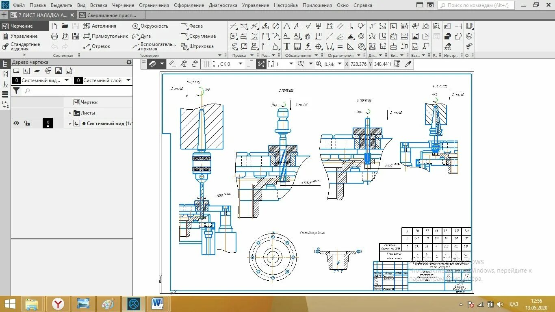Open the Файл menu
Image resolution: width=555 pixels, height=312 pixels.
pyautogui.click(x=19, y=5)
